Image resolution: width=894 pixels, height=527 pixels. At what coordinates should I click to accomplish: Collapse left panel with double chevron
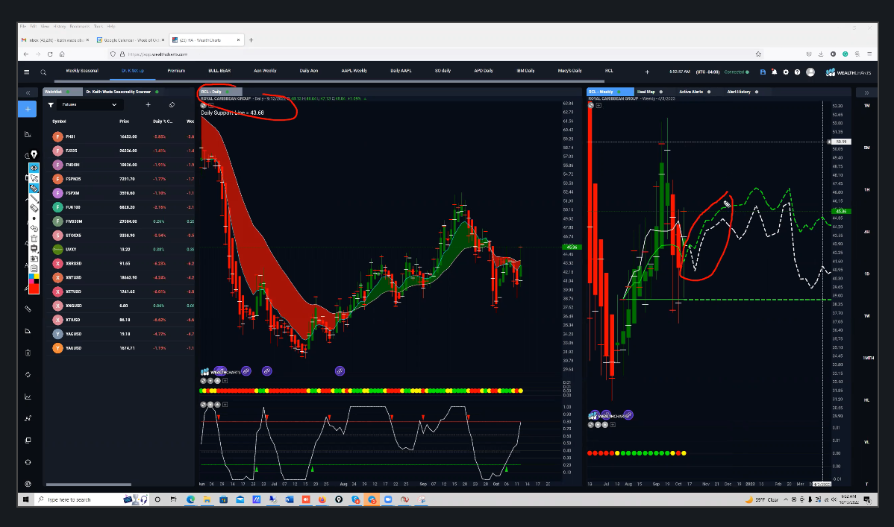[x=28, y=92]
